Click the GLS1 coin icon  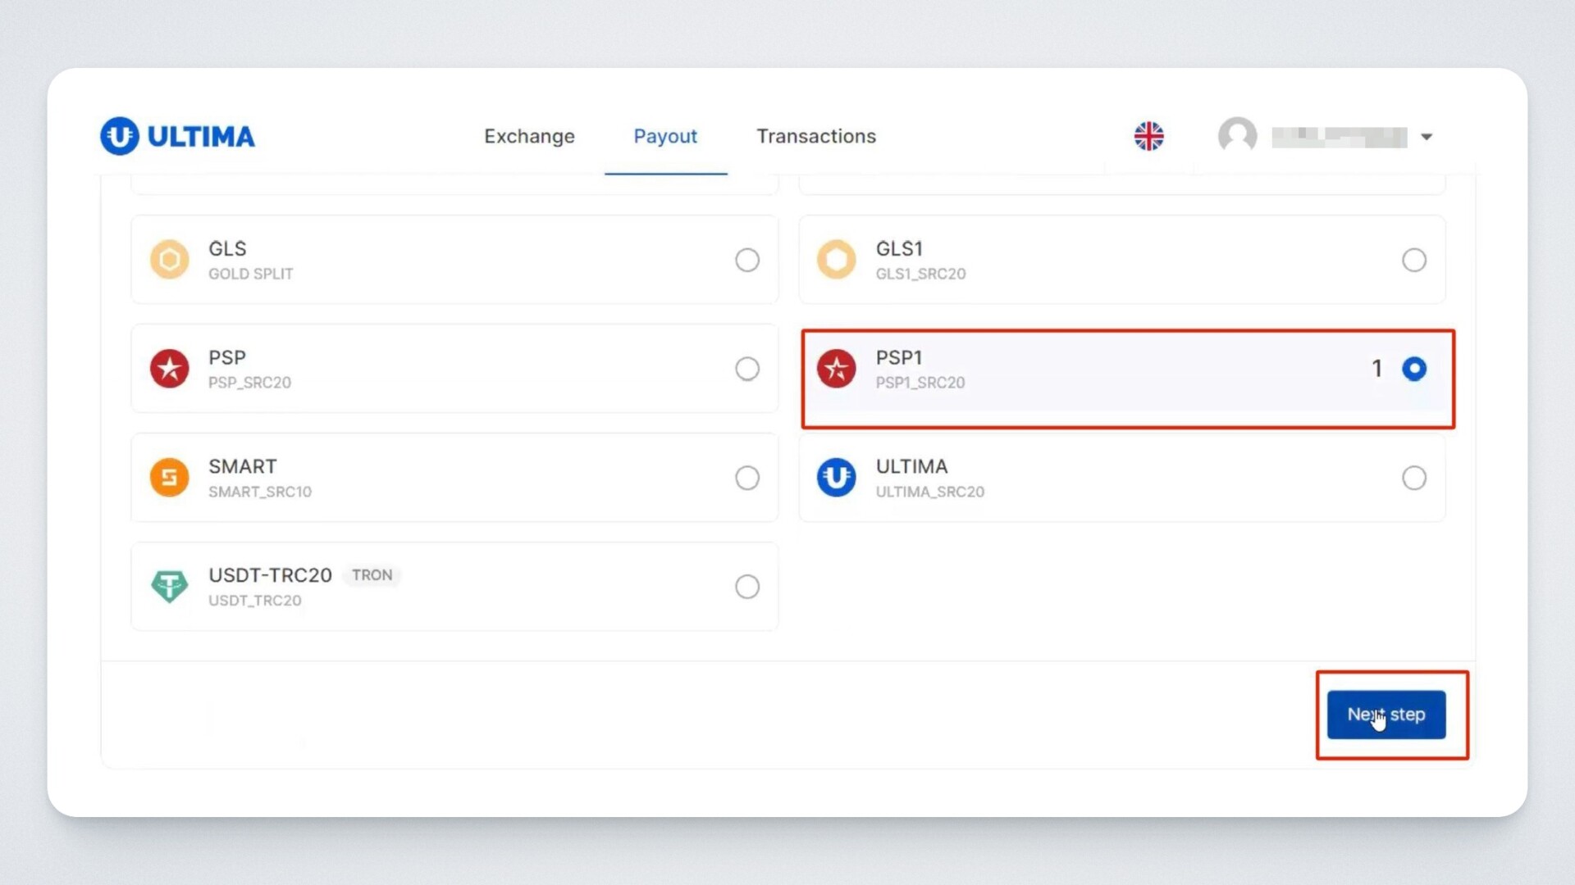(x=836, y=260)
